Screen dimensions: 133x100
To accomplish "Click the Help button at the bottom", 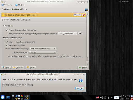I will [6, 67].
